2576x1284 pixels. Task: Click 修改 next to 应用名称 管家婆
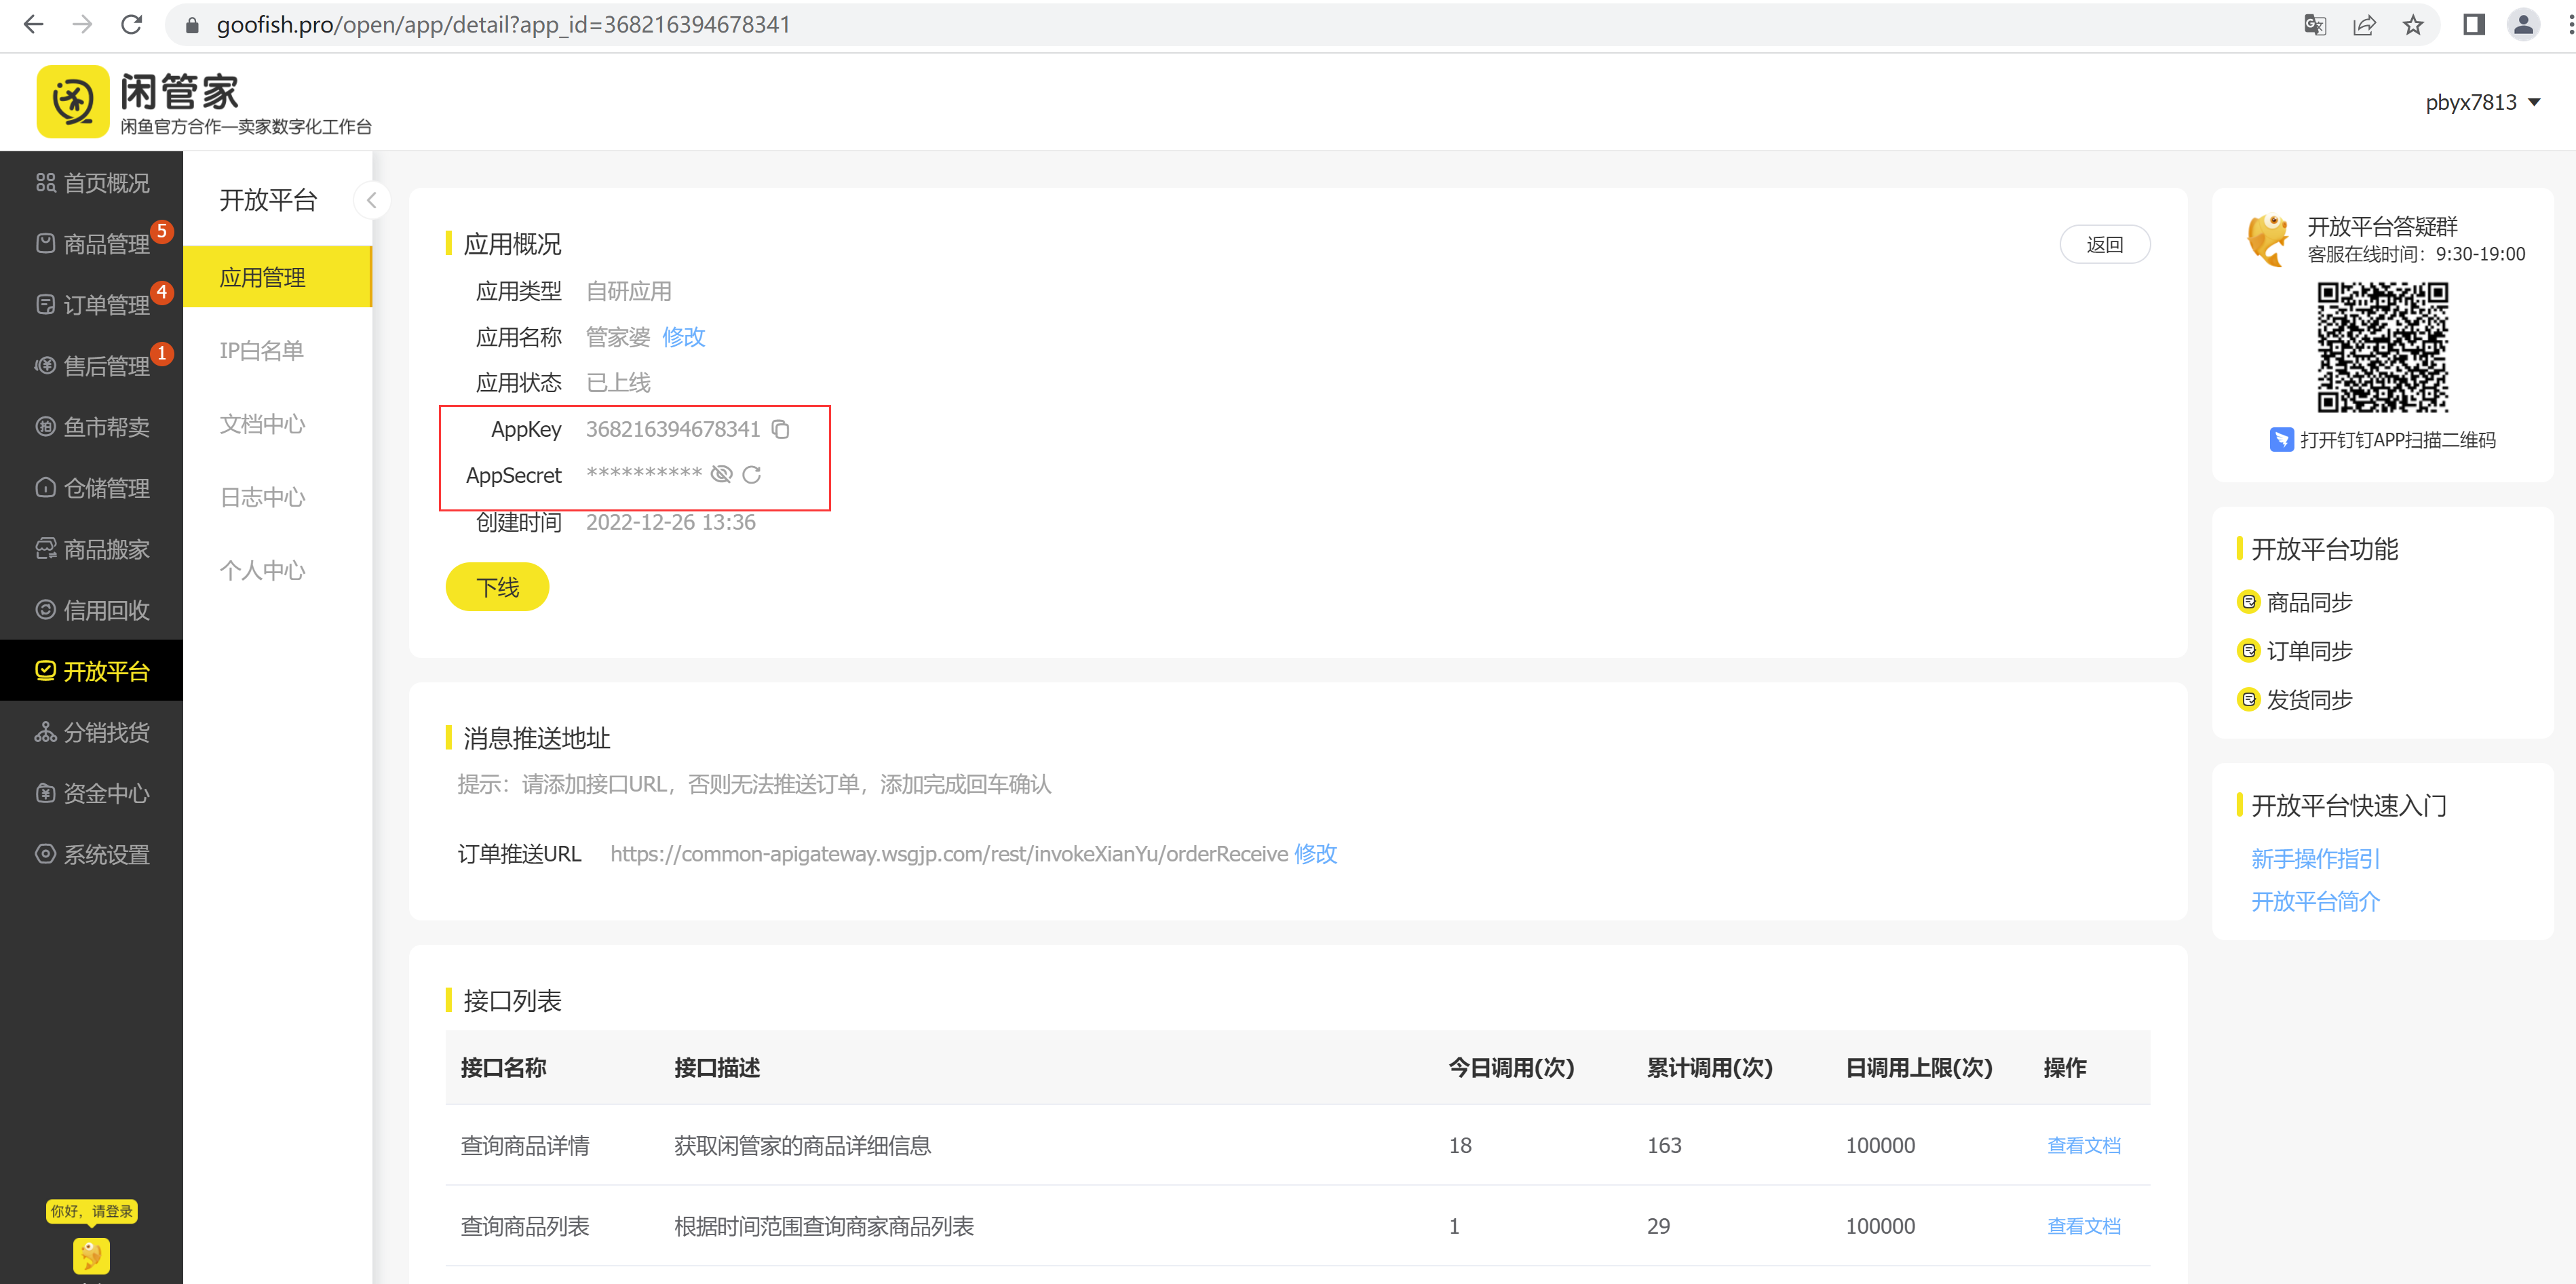(x=683, y=337)
